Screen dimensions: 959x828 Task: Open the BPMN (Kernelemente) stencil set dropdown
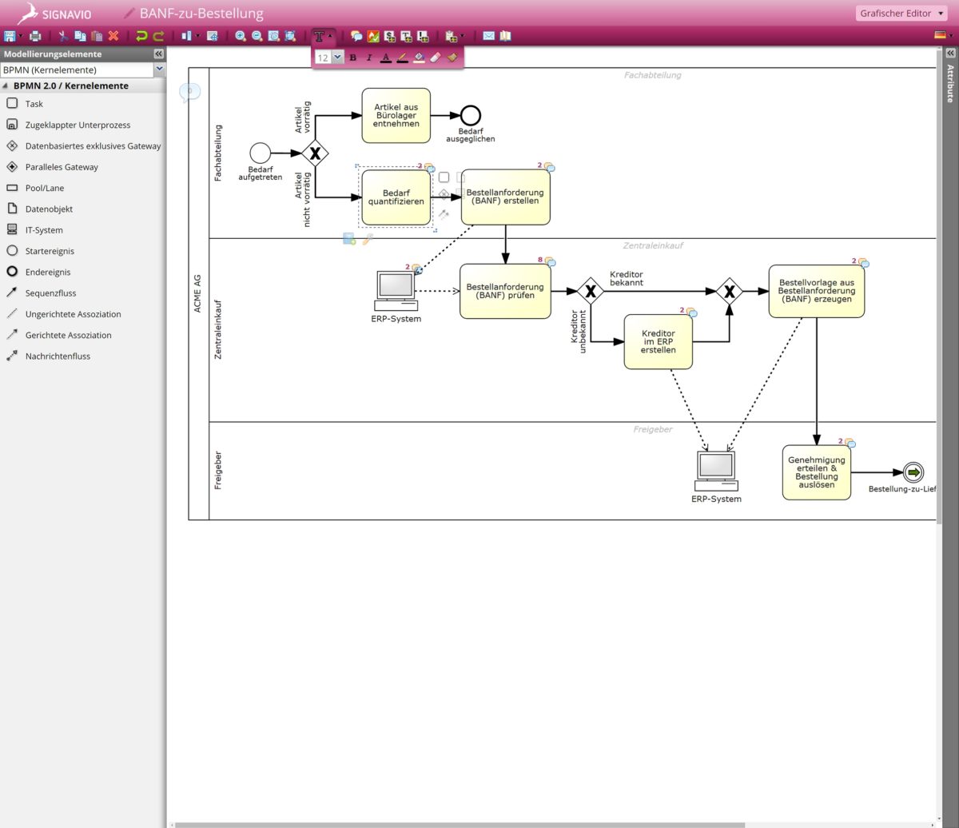point(159,70)
